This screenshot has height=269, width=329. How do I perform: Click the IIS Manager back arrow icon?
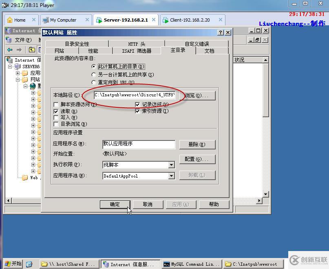(x=10, y=50)
